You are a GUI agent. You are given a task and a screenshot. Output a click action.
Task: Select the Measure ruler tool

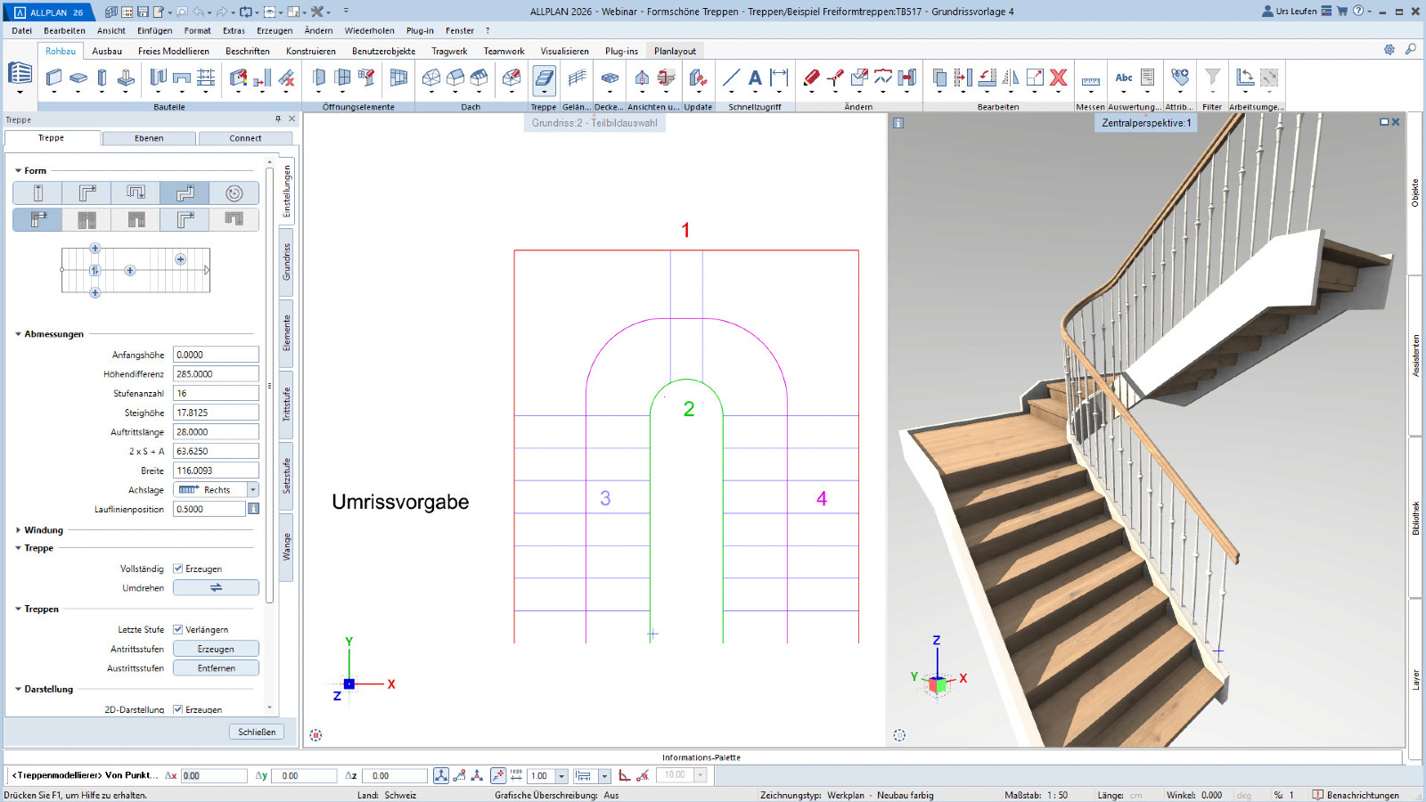pyautogui.click(x=1090, y=80)
